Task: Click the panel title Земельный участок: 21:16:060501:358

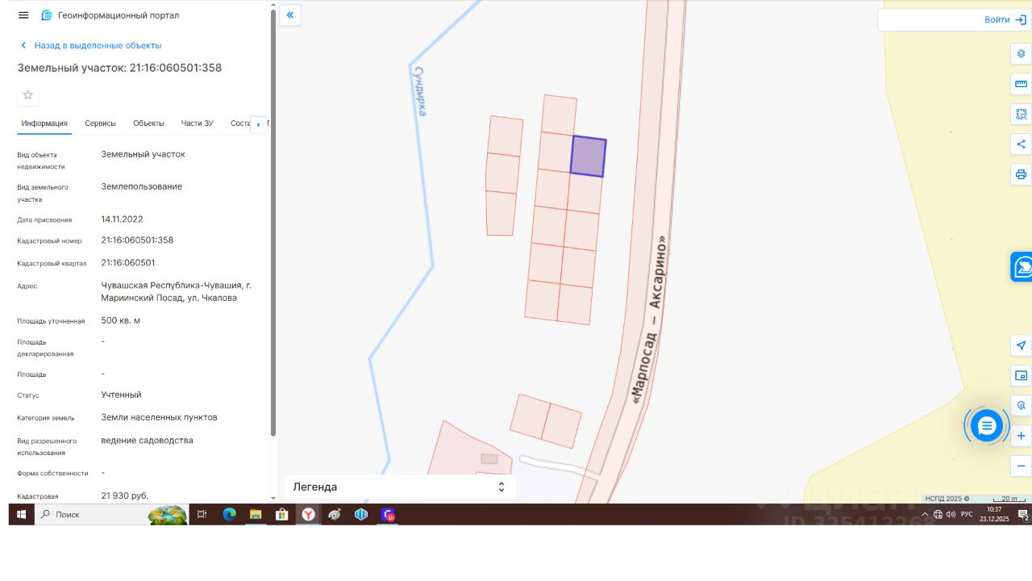Action: [x=119, y=68]
